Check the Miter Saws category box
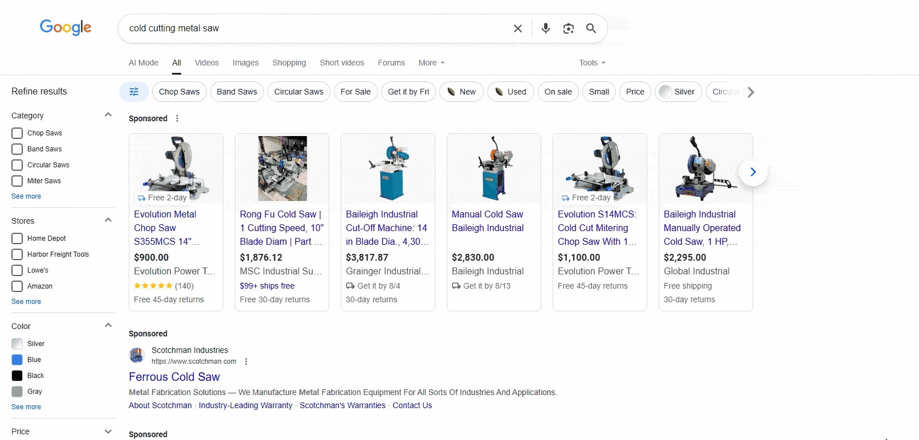 [x=17, y=181]
